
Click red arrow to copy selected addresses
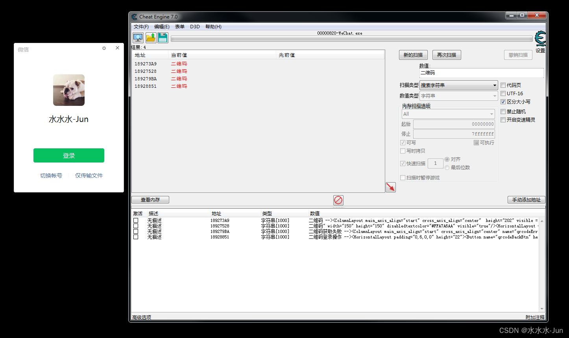[391, 187]
